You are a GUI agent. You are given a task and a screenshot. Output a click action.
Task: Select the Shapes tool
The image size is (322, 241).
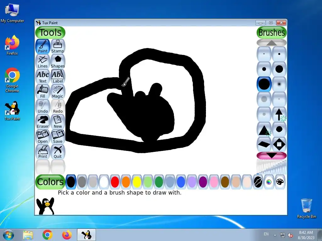point(58,62)
